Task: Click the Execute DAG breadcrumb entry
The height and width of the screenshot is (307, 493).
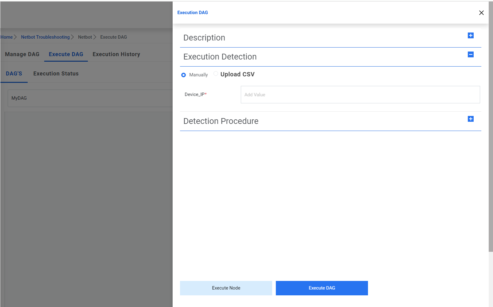Action: [113, 37]
